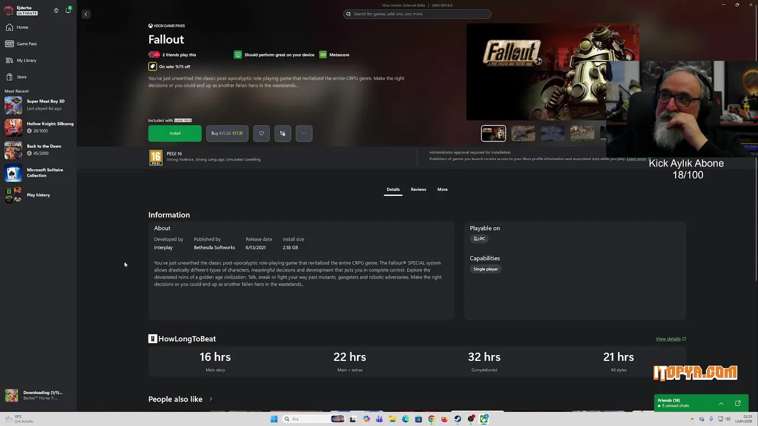Click the Single player capability chip
The width and height of the screenshot is (758, 426).
[486, 269]
